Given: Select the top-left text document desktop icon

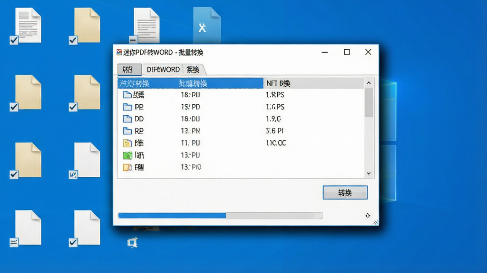Looking at the screenshot, I should tap(28, 26).
